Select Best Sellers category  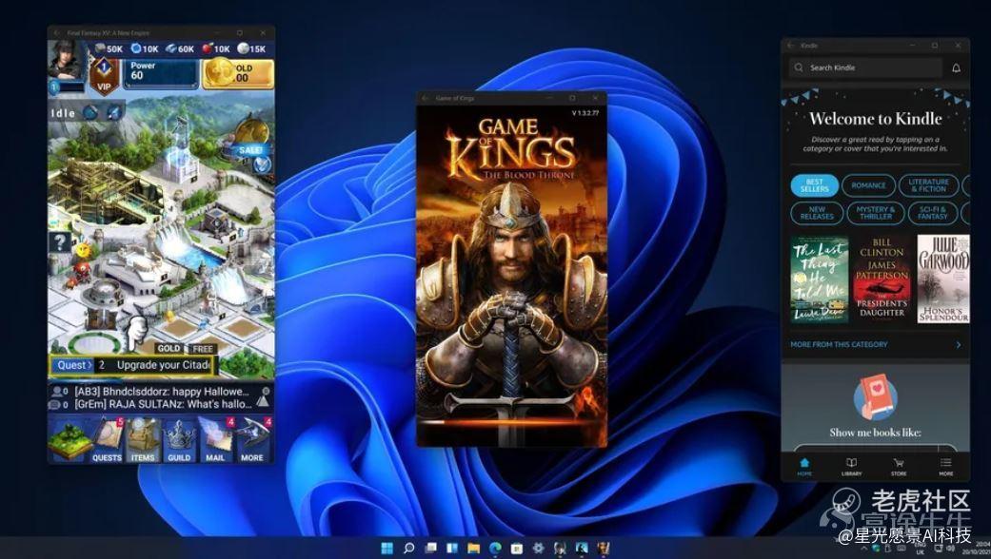click(x=815, y=185)
